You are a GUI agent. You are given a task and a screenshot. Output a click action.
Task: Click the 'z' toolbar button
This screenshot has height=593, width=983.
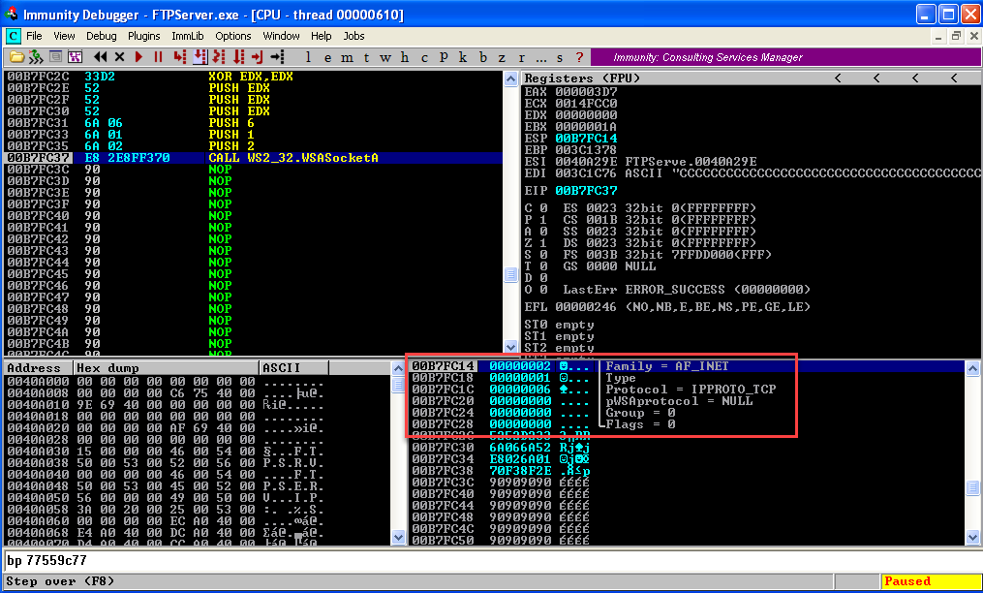503,58
